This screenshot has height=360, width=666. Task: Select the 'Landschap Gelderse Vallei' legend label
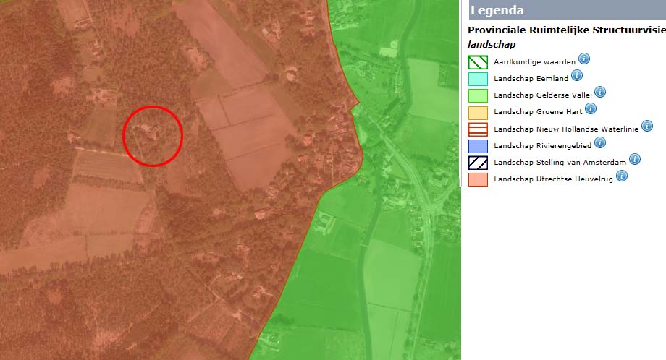pyautogui.click(x=543, y=95)
